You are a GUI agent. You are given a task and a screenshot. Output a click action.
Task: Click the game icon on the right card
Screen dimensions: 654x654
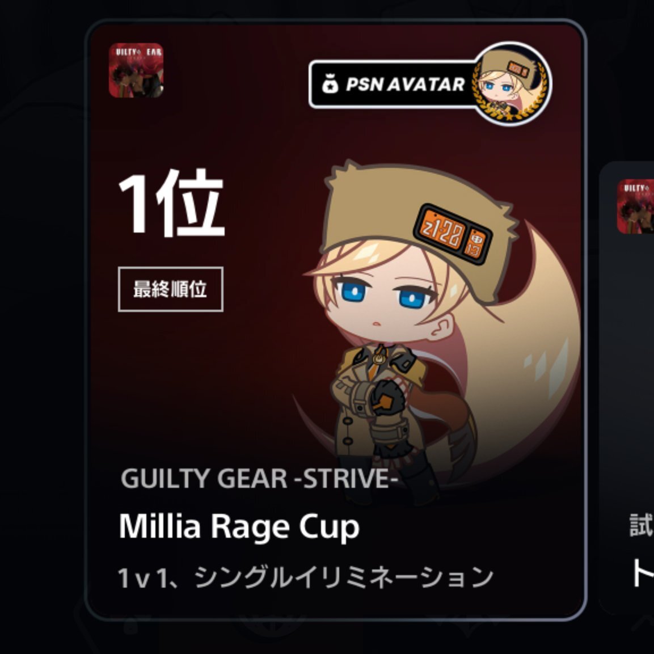point(635,206)
